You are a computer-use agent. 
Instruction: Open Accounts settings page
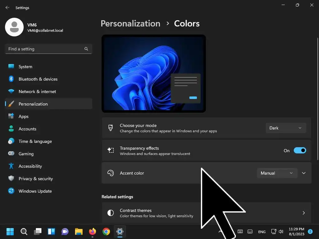(x=49, y=129)
